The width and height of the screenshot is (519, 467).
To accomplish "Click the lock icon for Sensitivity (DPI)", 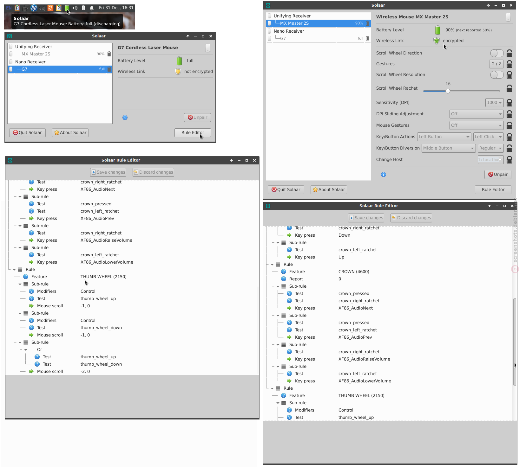I will [x=509, y=102].
